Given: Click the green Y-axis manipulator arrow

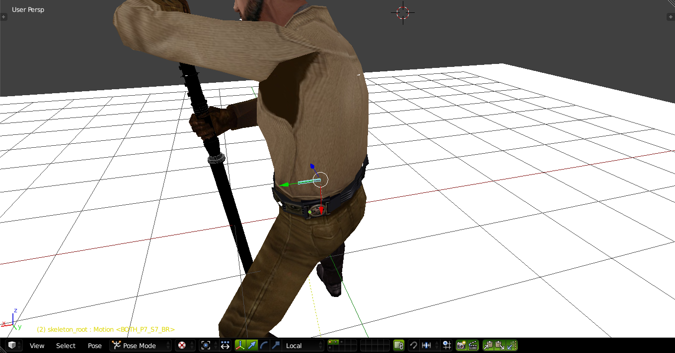Looking at the screenshot, I should click(284, 185).
